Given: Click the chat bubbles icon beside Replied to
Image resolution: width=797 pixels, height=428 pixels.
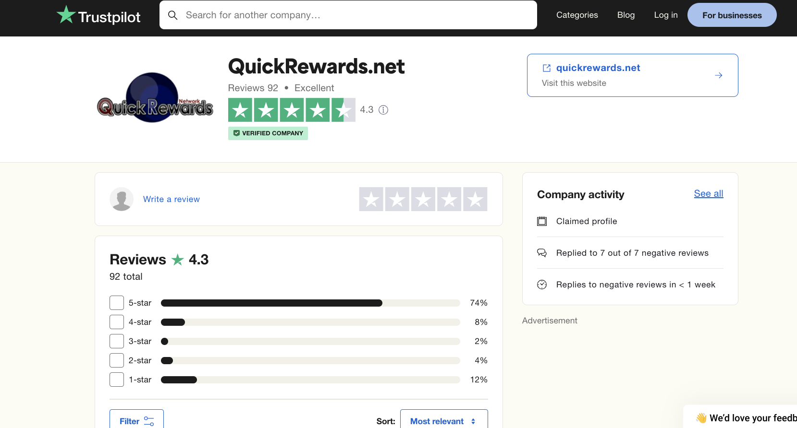Looking at the screenshot, I should [x=542, y=253].
